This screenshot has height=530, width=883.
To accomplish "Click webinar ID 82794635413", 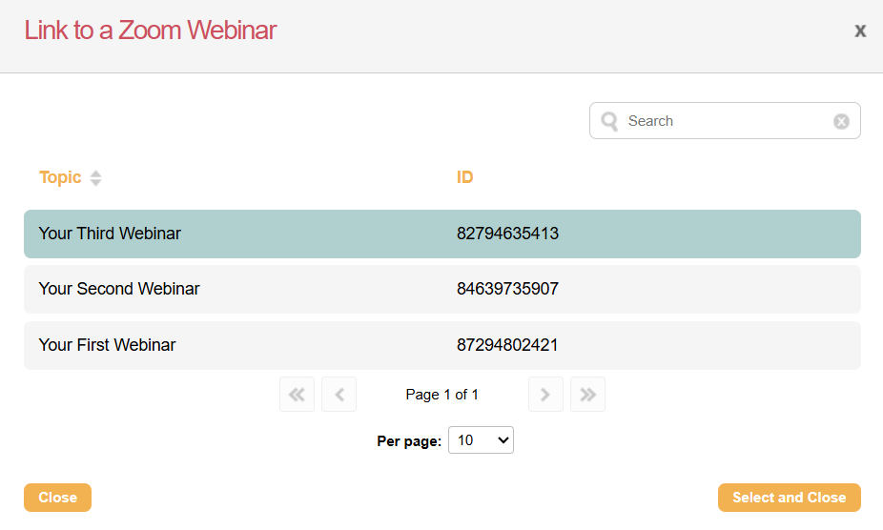I will click(507, 234).
